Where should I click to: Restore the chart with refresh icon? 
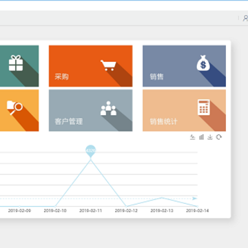point(219,137)
